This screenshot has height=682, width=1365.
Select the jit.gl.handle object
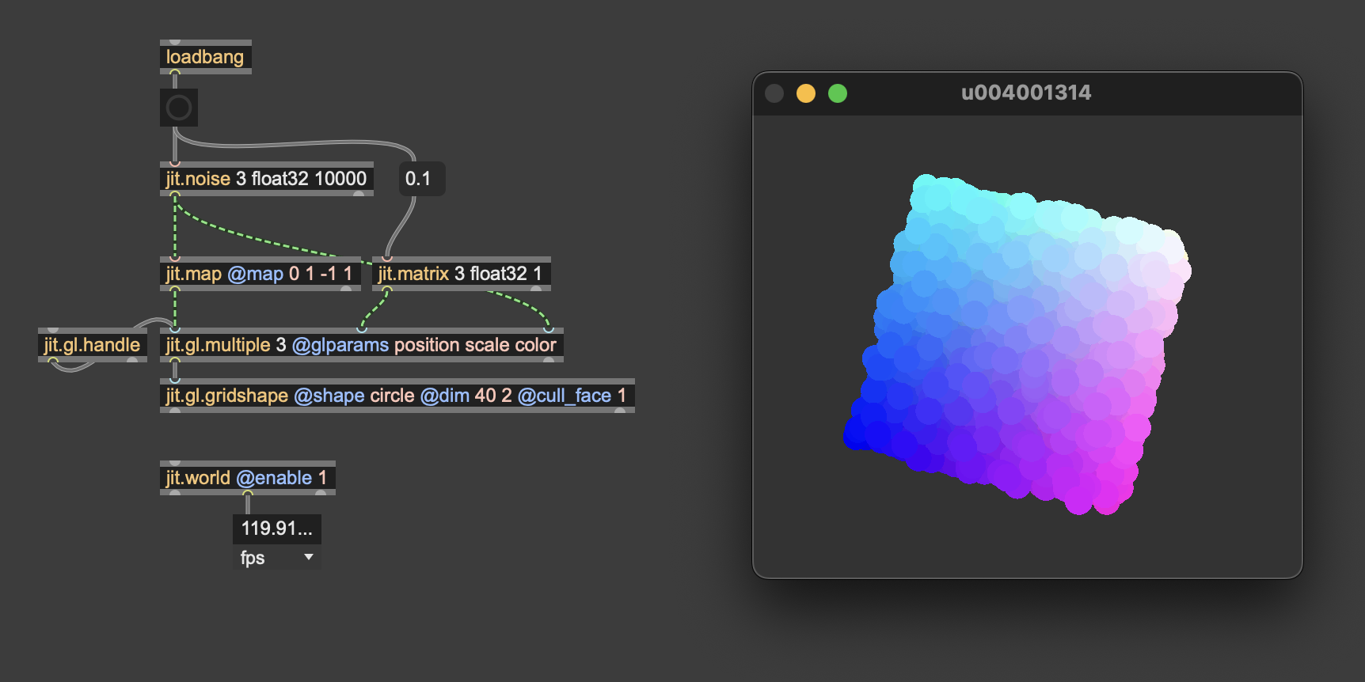point(93,345)
